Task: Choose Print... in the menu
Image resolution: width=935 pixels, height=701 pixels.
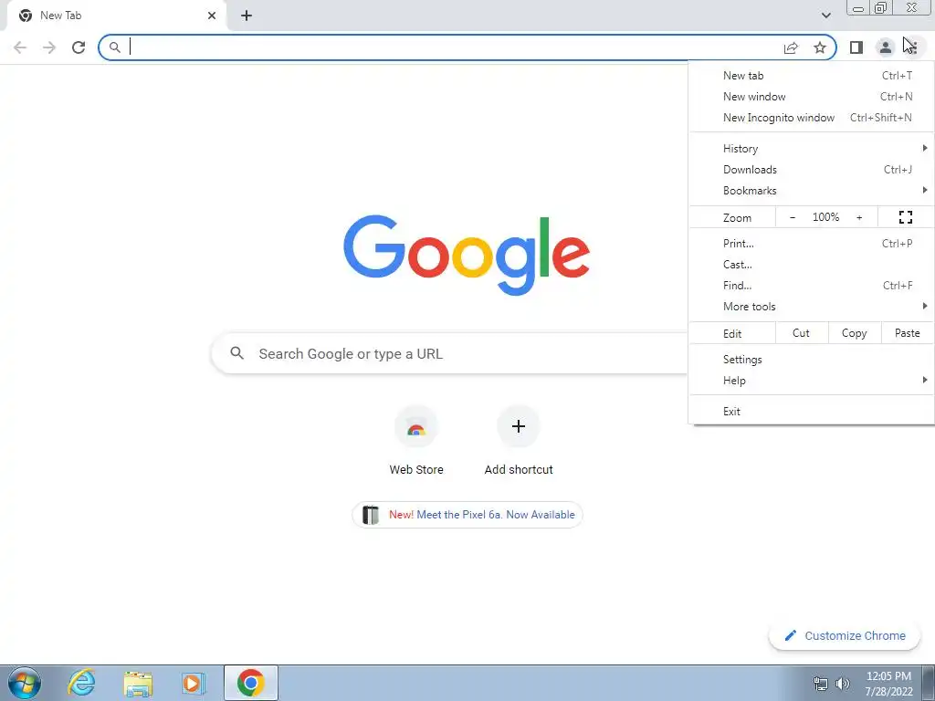Action: click(x=812, y=243)
